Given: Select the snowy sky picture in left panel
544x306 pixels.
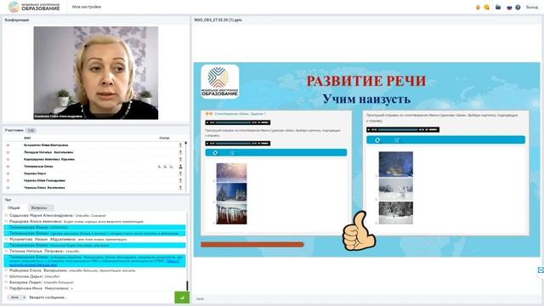Looking at the screenshot, I should pos(231,172).
